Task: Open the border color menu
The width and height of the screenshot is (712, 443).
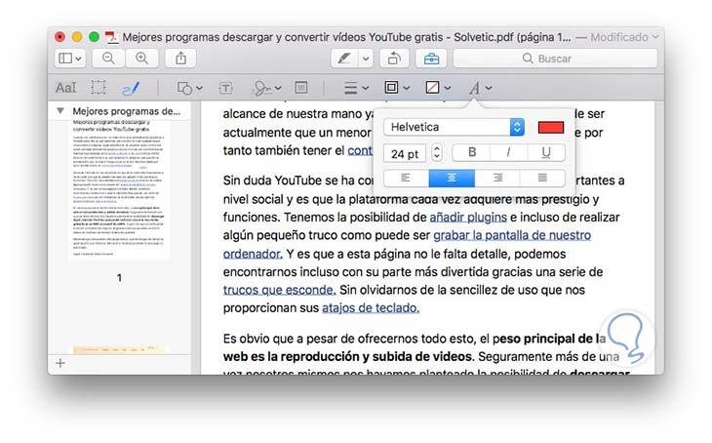Action: click(x=397, y=87)
